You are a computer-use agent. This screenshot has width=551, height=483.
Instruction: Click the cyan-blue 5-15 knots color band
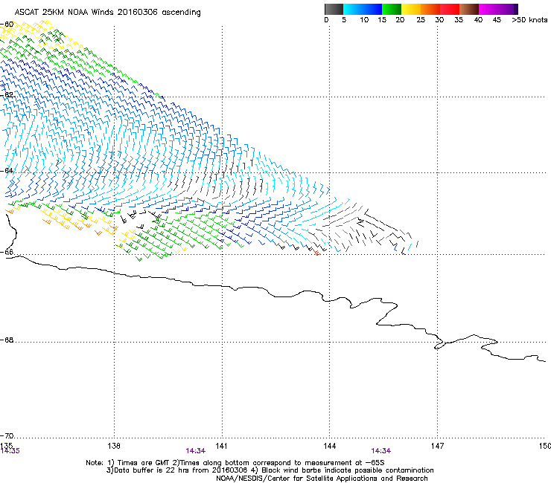(363, 9)
